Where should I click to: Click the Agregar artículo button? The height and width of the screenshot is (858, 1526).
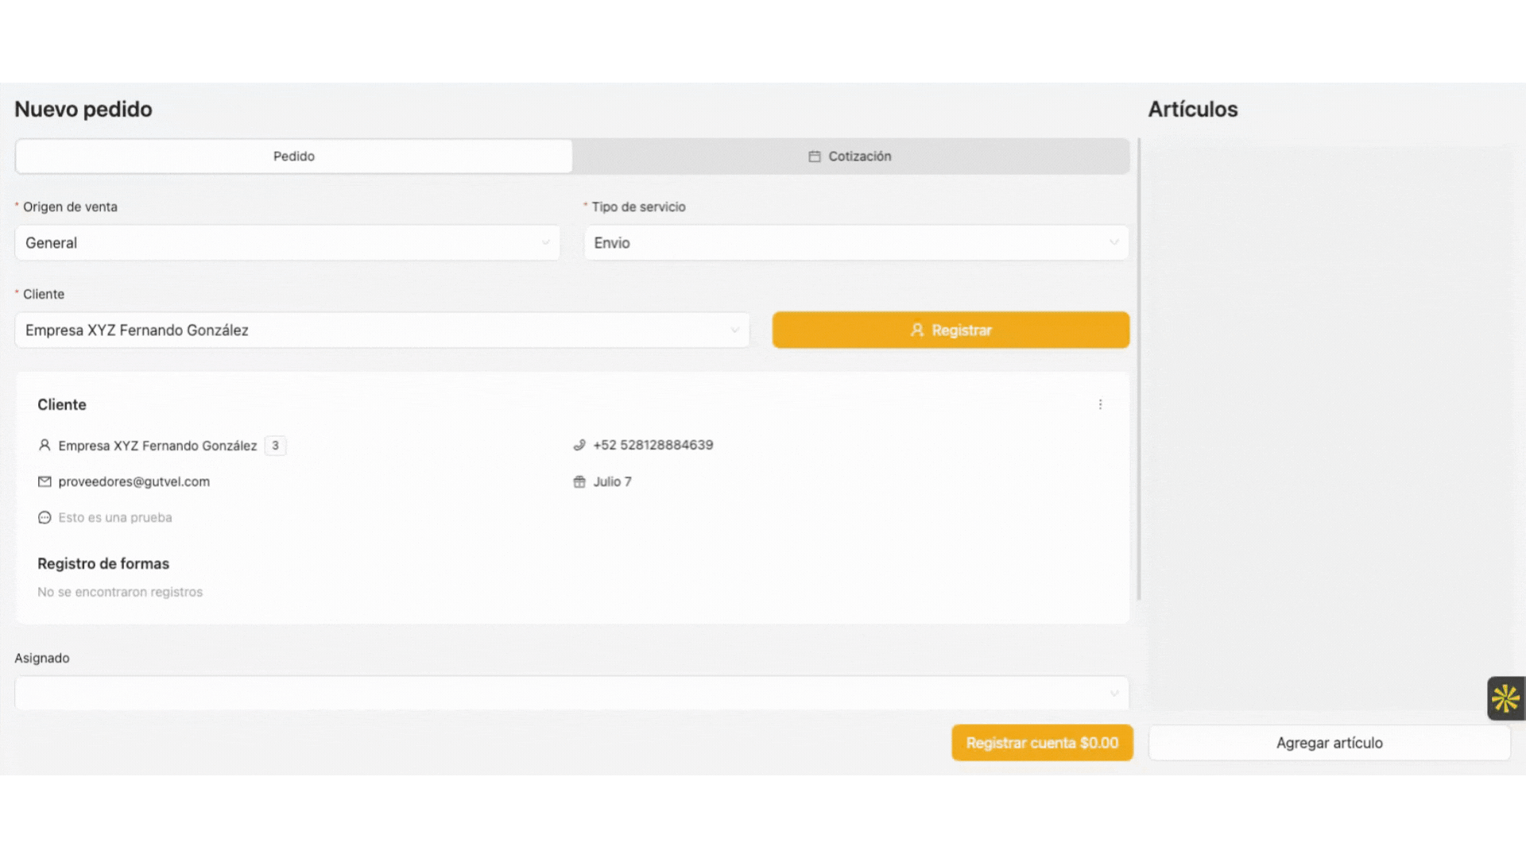[x=1329, y=743]
